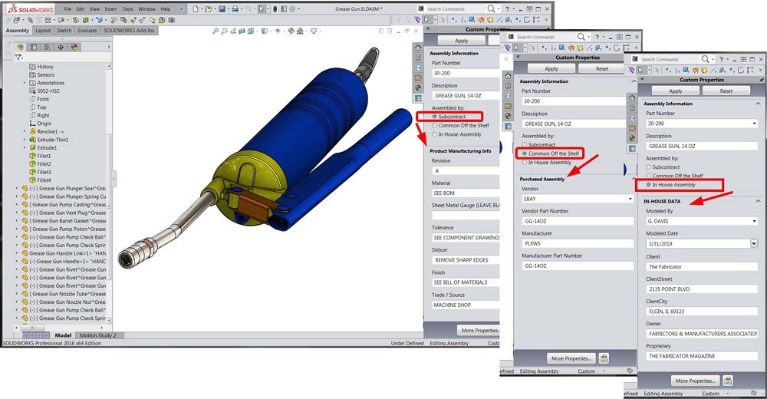767x399 pixels.
Task: Select Common Off the Shelf in middle panel
Action: click(x=525, y=153)
